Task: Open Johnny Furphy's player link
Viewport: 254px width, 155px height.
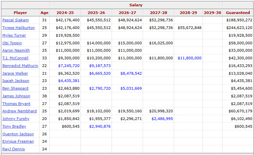Action: 16,119
